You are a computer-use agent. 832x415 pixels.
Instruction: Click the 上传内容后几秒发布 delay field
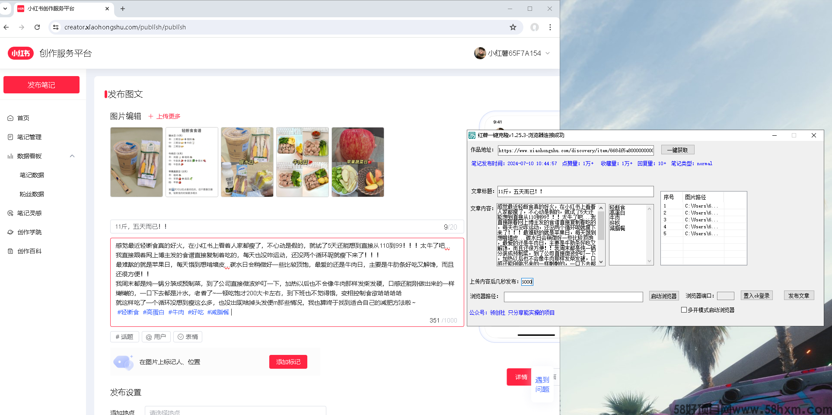tap(527, 282)
